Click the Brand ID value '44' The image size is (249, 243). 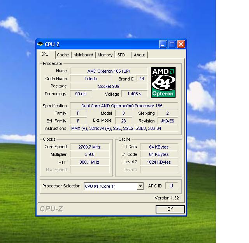click(x=142, y=79)
